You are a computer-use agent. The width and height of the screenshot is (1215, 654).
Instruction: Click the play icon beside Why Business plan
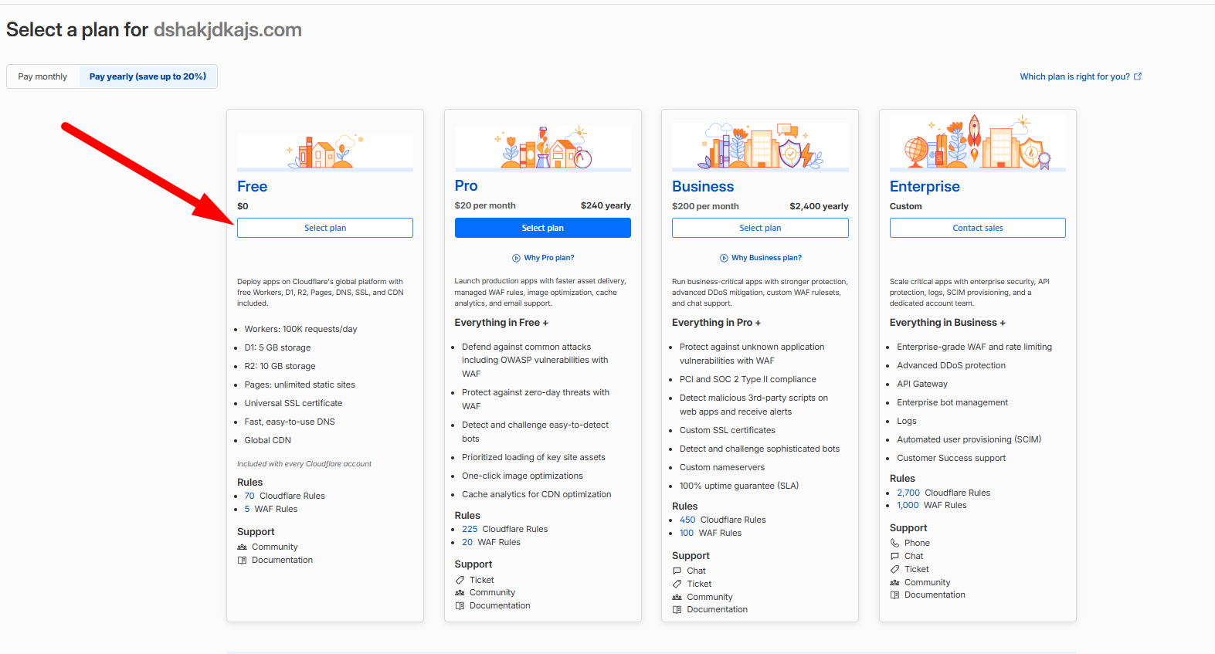click(724, 258)
